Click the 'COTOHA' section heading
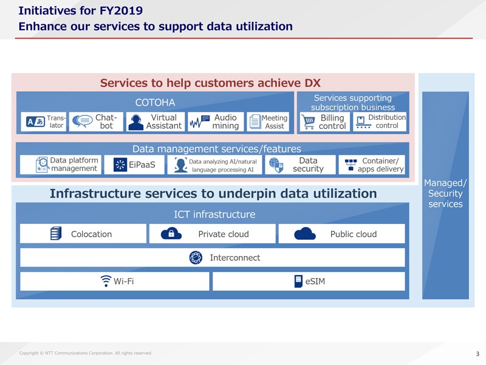 tap(155, 102)
